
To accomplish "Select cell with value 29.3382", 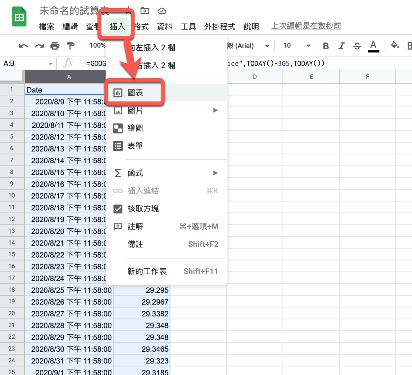I will (x=141, y=314).
